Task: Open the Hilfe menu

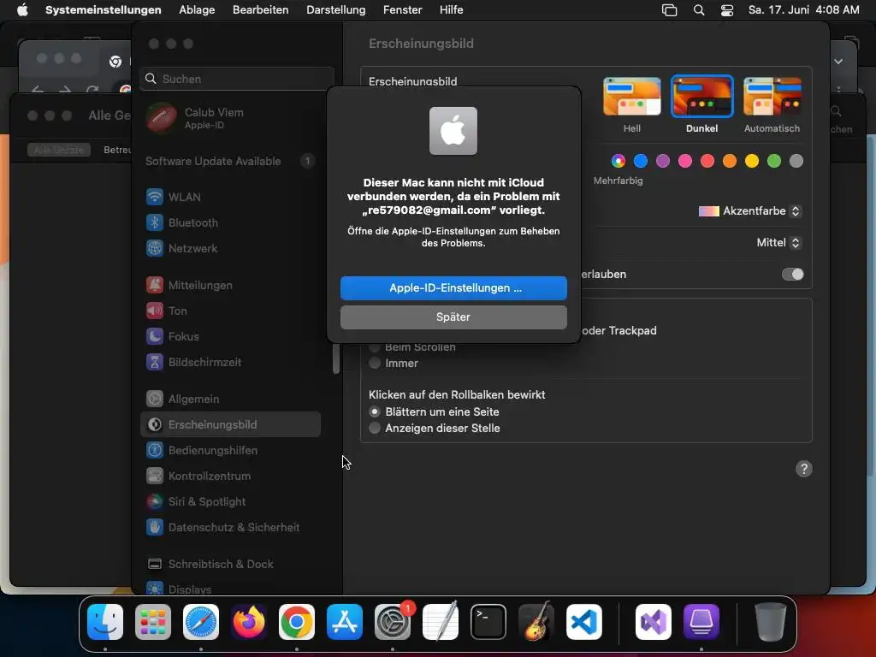Action: (x=452, y=10)
